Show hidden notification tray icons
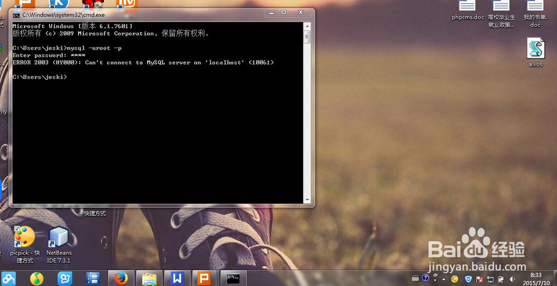 tap(444, 279)
